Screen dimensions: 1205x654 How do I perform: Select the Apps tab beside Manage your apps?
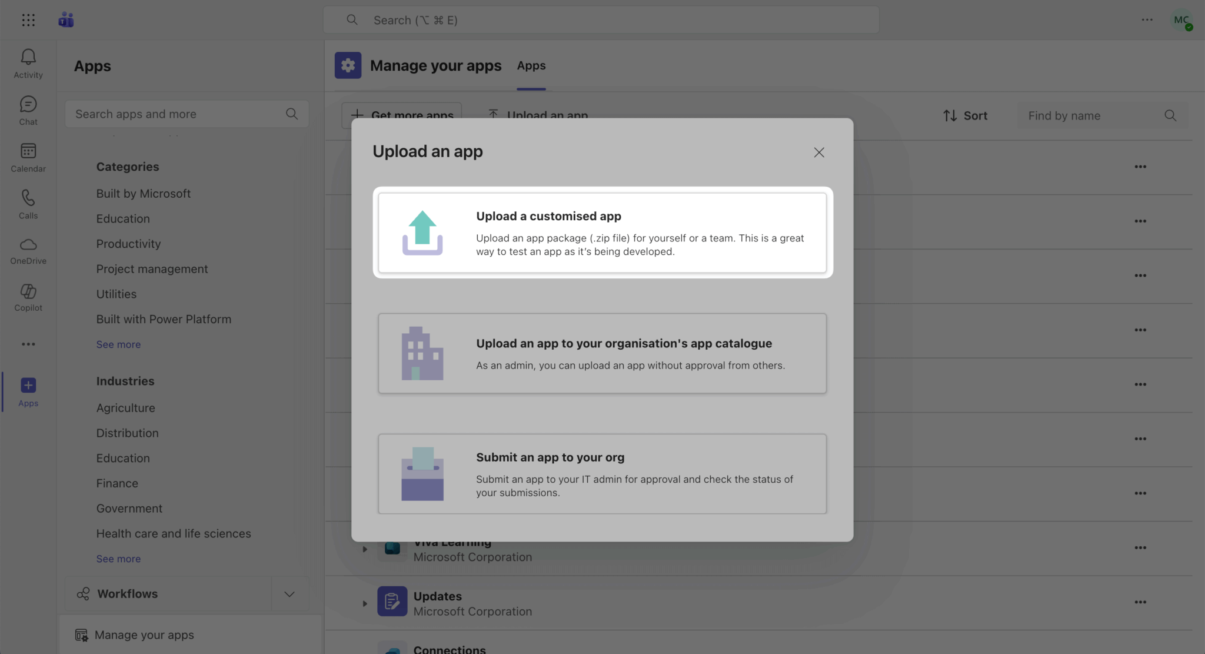point(531,66)
